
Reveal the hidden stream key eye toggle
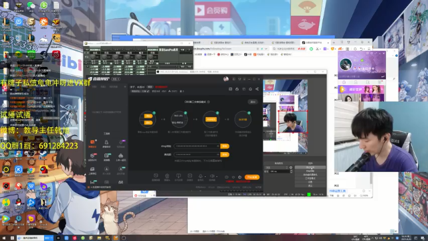[x=218, y=155]
